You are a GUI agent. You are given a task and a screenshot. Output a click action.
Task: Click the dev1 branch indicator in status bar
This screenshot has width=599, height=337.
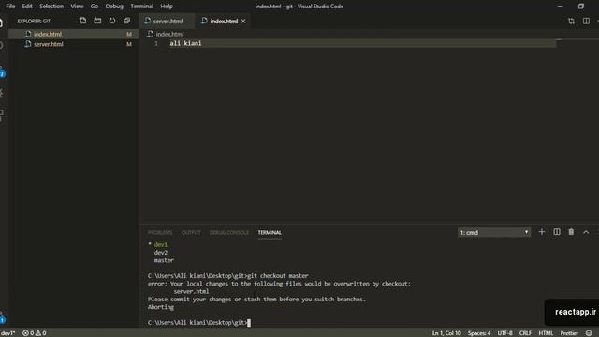coord(8,333)
